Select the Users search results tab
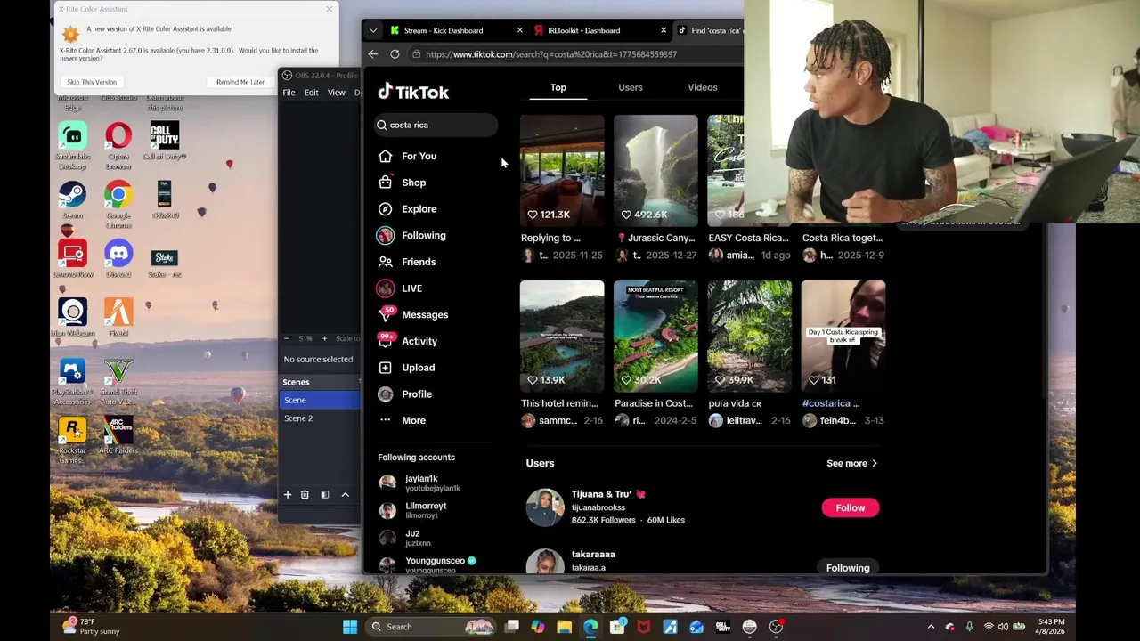The width and height of the screenshot is (1140, 641). click(631, 87)
